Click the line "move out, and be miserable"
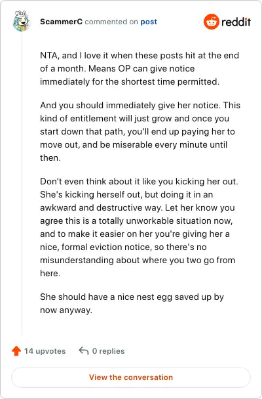 pos(134,144)
